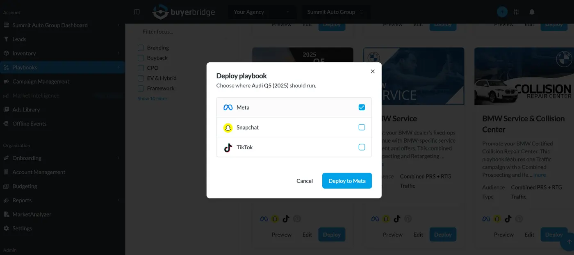Click the Deploy to Meta button
Viewport: 574px width, 255px height.
(347, 181)
